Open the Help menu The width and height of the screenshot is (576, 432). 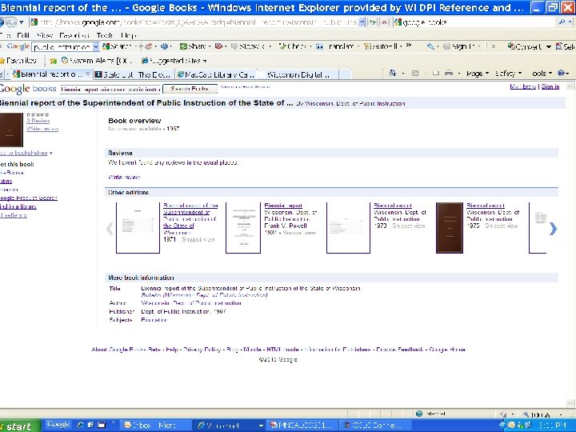click(x=129, y=36)
